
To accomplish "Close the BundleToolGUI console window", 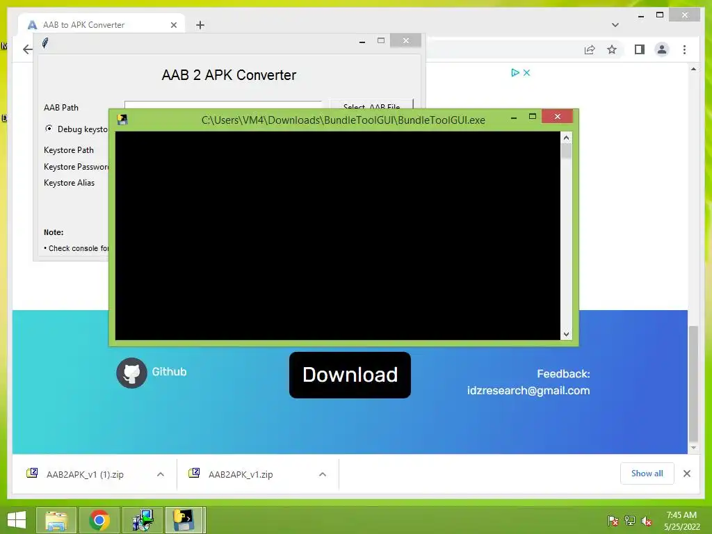I will (x=557, y=117).
